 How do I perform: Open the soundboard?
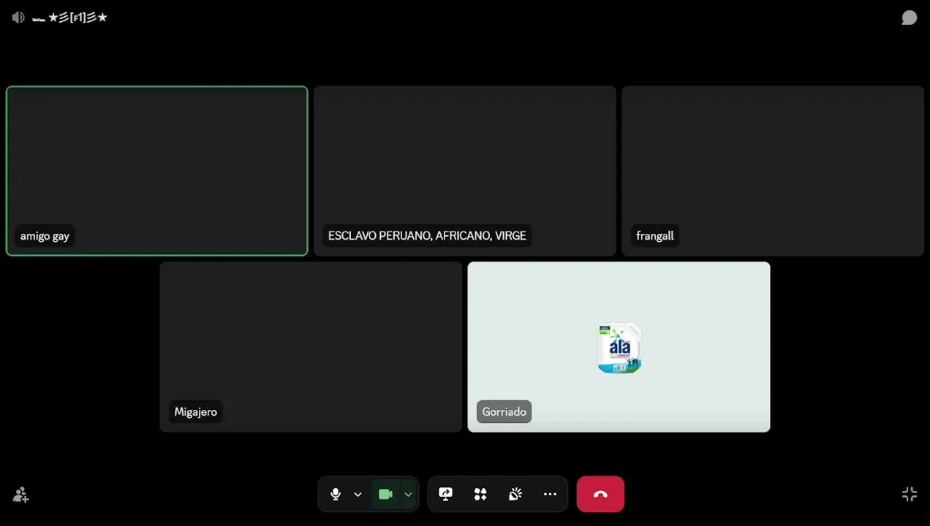[515, 495]
